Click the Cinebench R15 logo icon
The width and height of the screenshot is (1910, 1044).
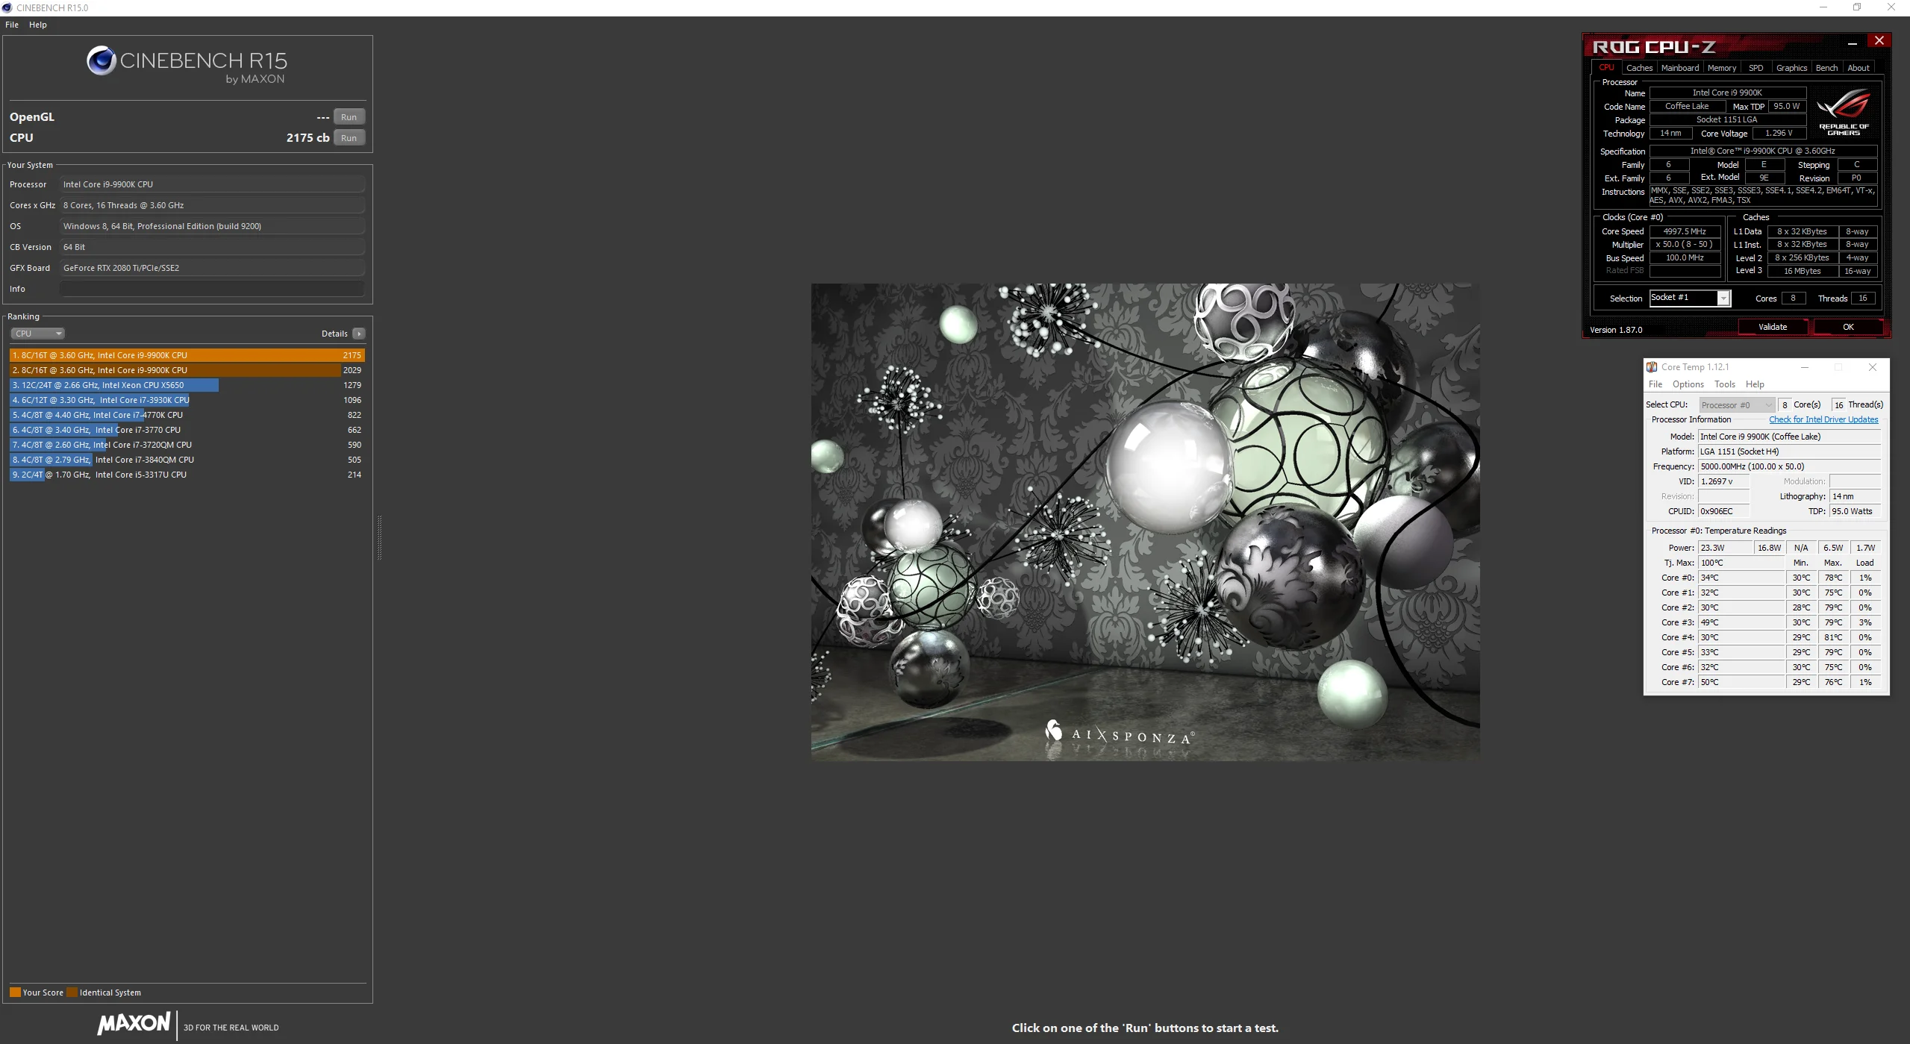101,60
